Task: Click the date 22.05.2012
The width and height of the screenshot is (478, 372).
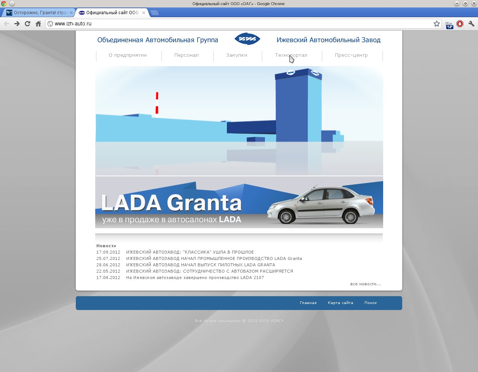Action: 108,271
